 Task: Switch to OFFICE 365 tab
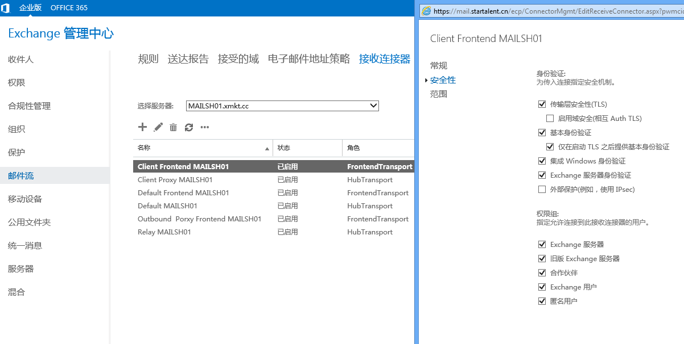point(69,8)
